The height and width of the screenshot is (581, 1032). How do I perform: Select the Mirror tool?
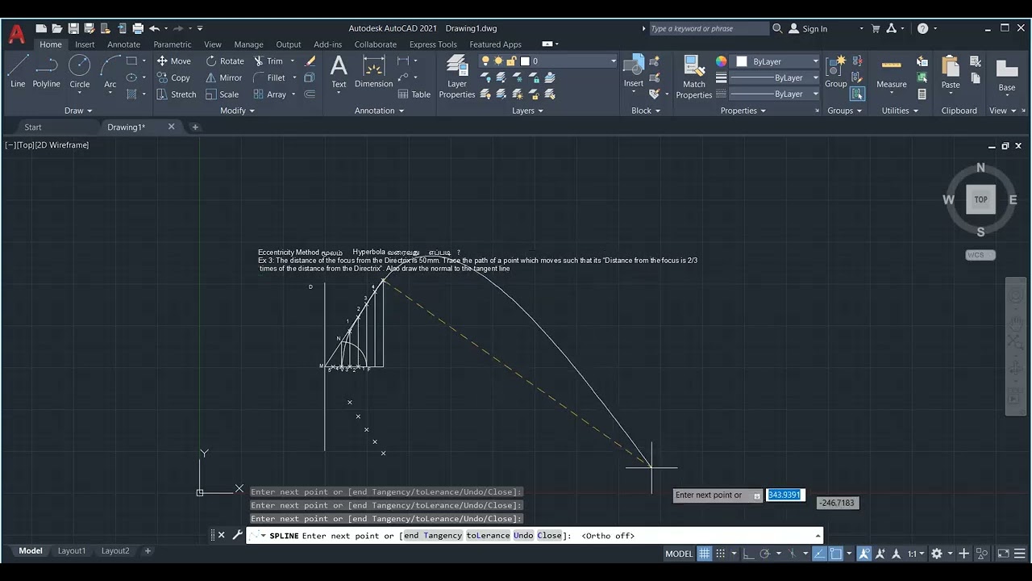[x=223, y=78]
